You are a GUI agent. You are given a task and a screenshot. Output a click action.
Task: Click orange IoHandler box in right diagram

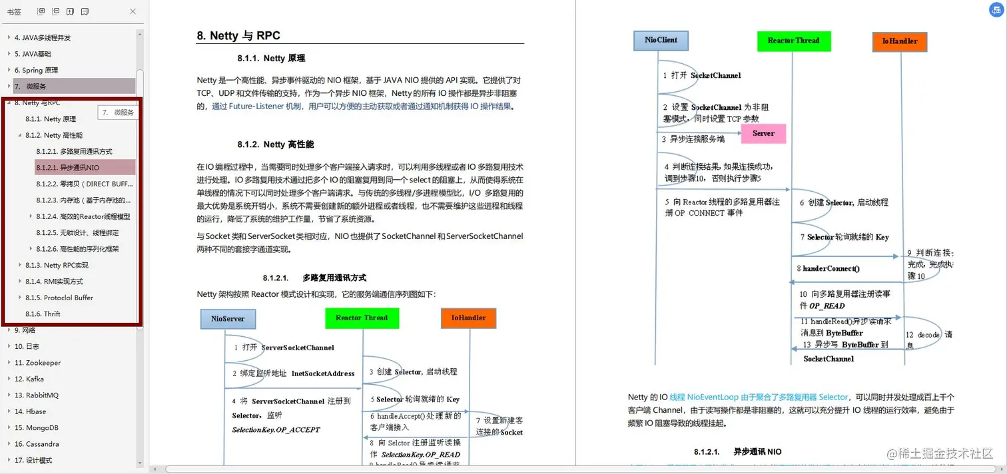(900, 41)
